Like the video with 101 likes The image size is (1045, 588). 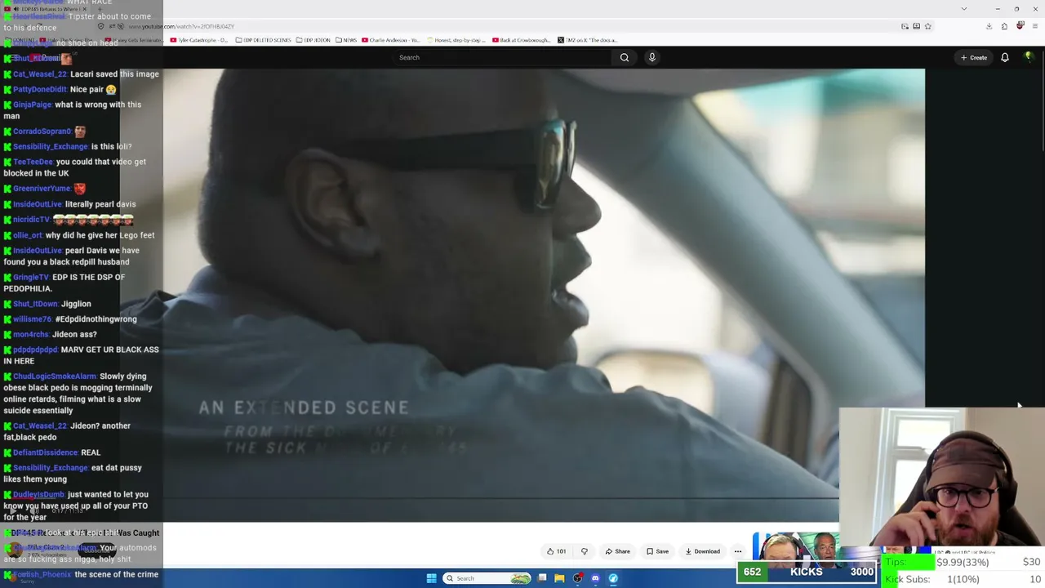(557, 551)
